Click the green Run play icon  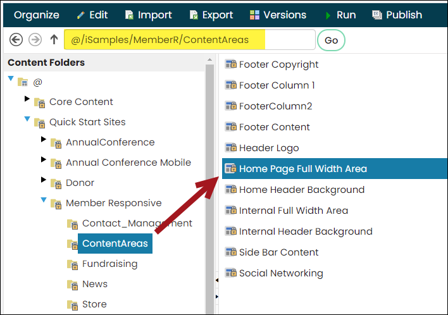(x=328, y=15)
